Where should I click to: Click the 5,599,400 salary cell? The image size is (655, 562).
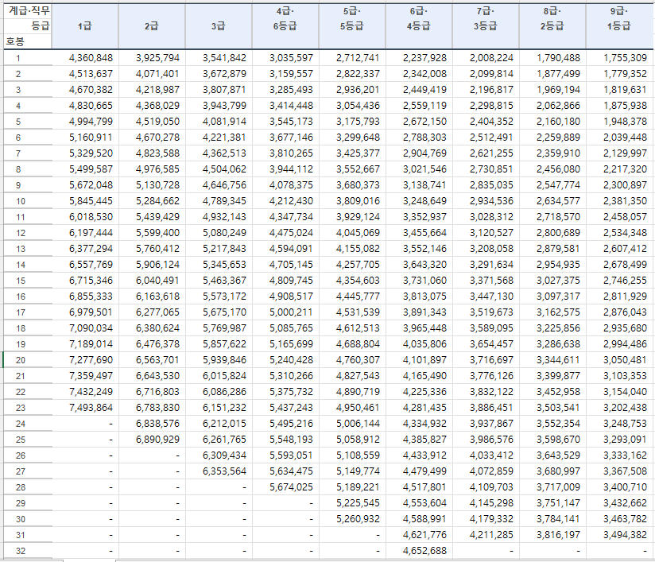click(x=152, y=232)
